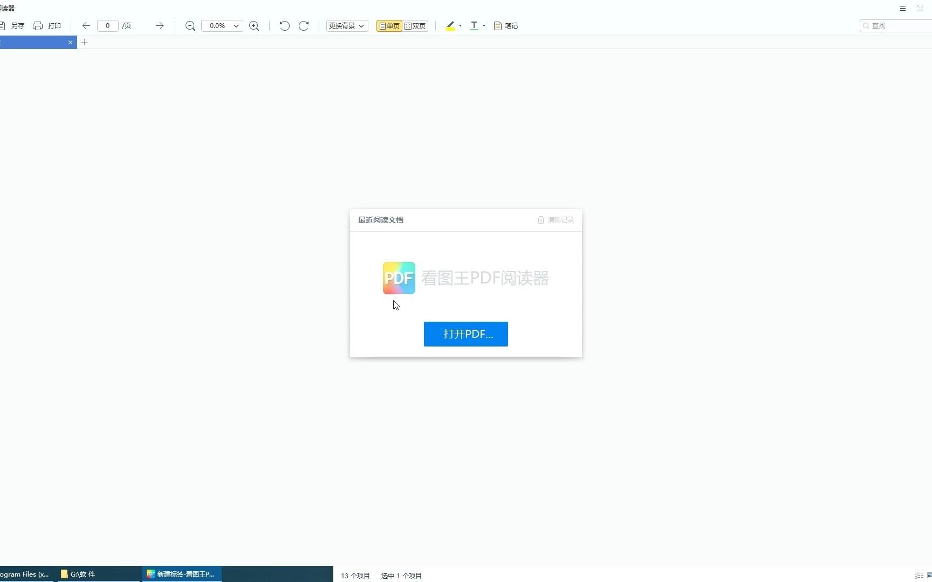Select the text underline tool
The height and width of the screenshot is (582, 932).
[x=474, y=26]
